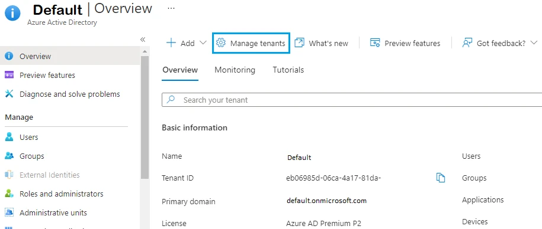This screenshot has width=542, height=229.
Task: Click the Manage tenants gear icon
Action: [220, 42]
